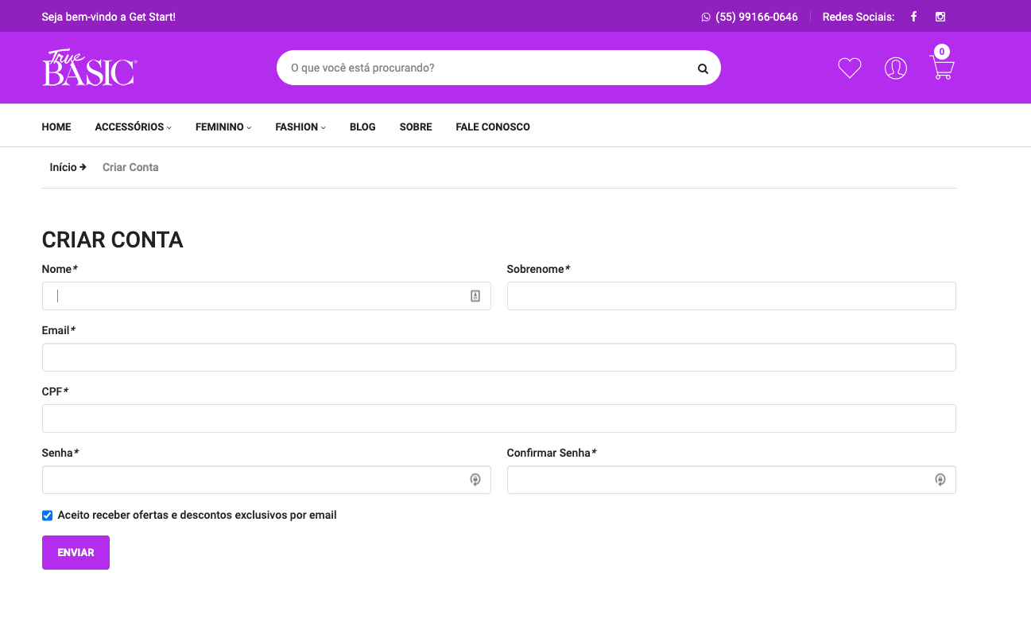The height and width of the screenshot is (619, 1031).
Task: Click the search magnifier icon
Action: 703,68
